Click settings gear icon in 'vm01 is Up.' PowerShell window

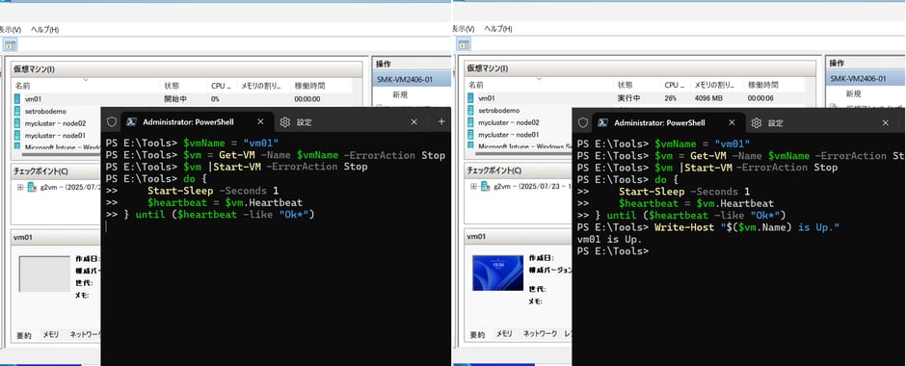point(757,122)
